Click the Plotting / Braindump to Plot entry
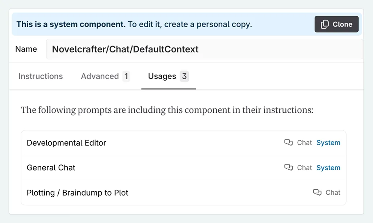373x223 pixels. click(x=77, y=193)
